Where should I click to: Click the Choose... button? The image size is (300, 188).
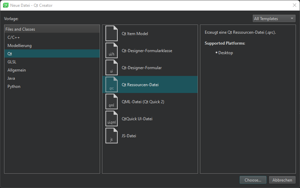(x=253, y=180)
